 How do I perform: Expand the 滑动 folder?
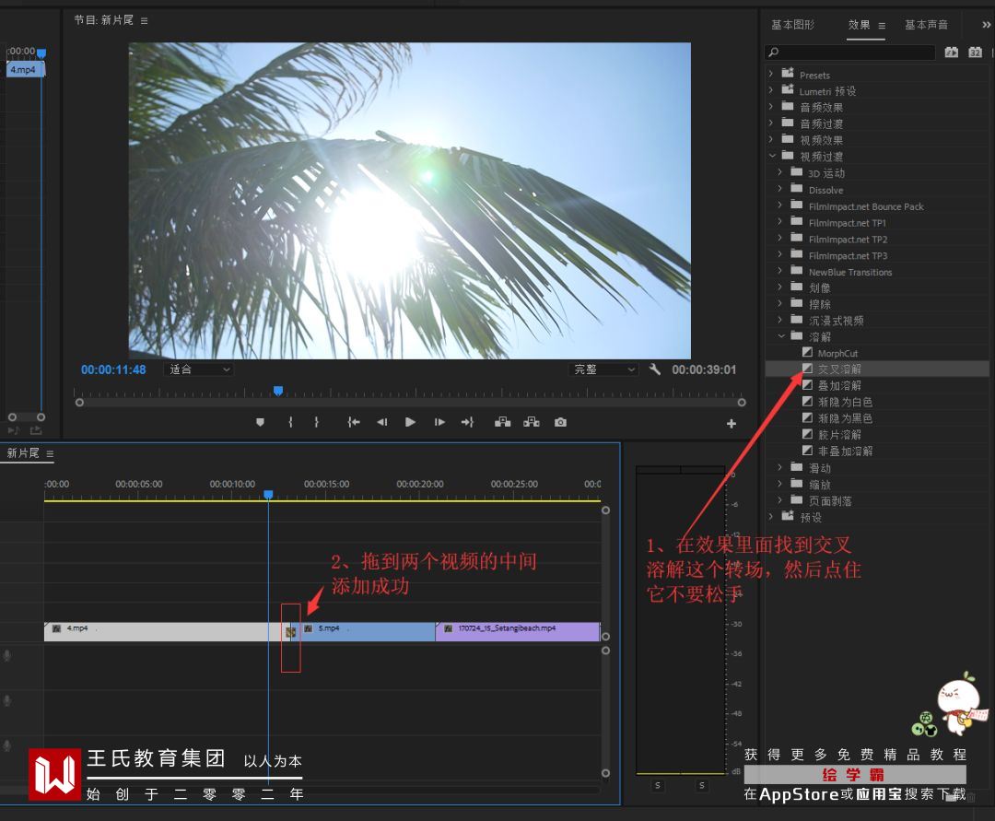(x=780, y=467)
